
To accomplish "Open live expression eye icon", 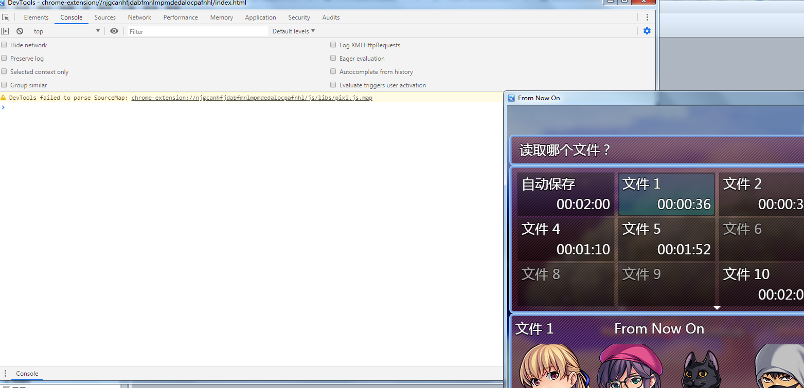I will coord(114,31).
